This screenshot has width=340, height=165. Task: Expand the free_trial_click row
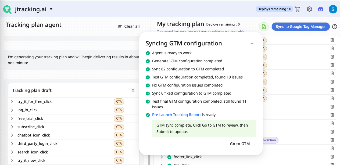click(12, 119)
